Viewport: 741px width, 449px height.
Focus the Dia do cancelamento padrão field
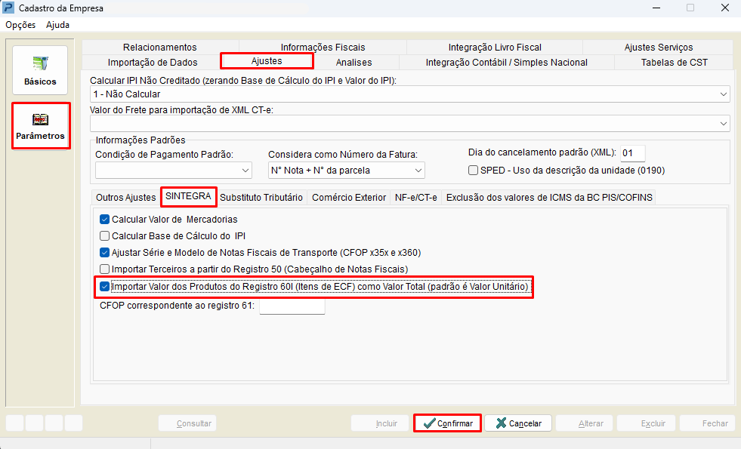coord(632,153)
